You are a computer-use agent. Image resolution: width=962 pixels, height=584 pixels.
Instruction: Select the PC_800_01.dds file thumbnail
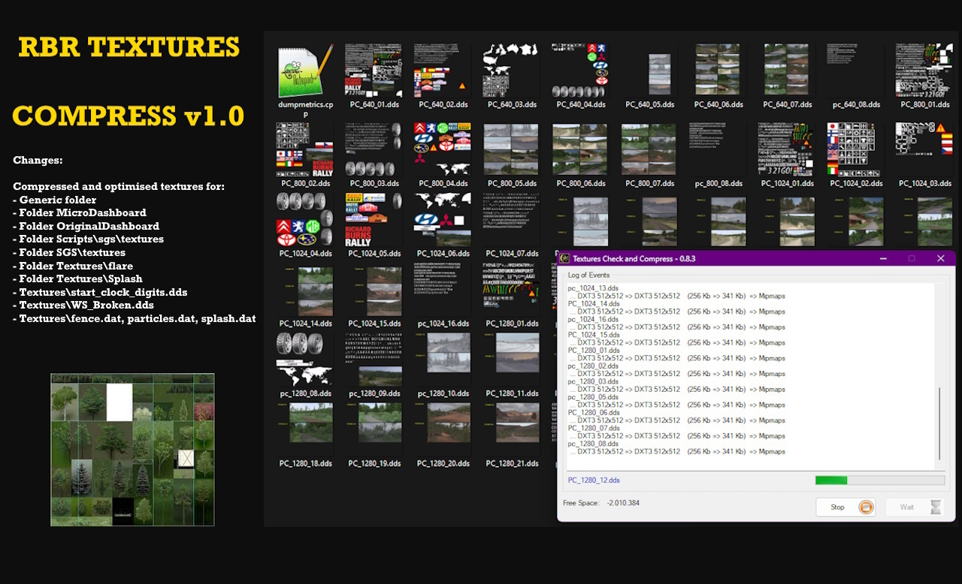click(x=924, y=71)
